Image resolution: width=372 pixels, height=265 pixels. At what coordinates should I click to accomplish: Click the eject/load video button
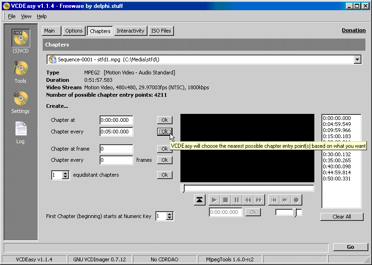(x=199, y=200)
